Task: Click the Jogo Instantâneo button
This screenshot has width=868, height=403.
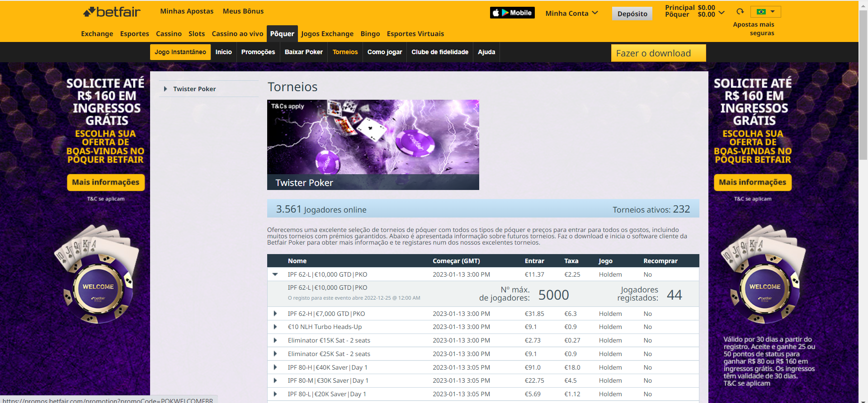Action: point(180,52)
